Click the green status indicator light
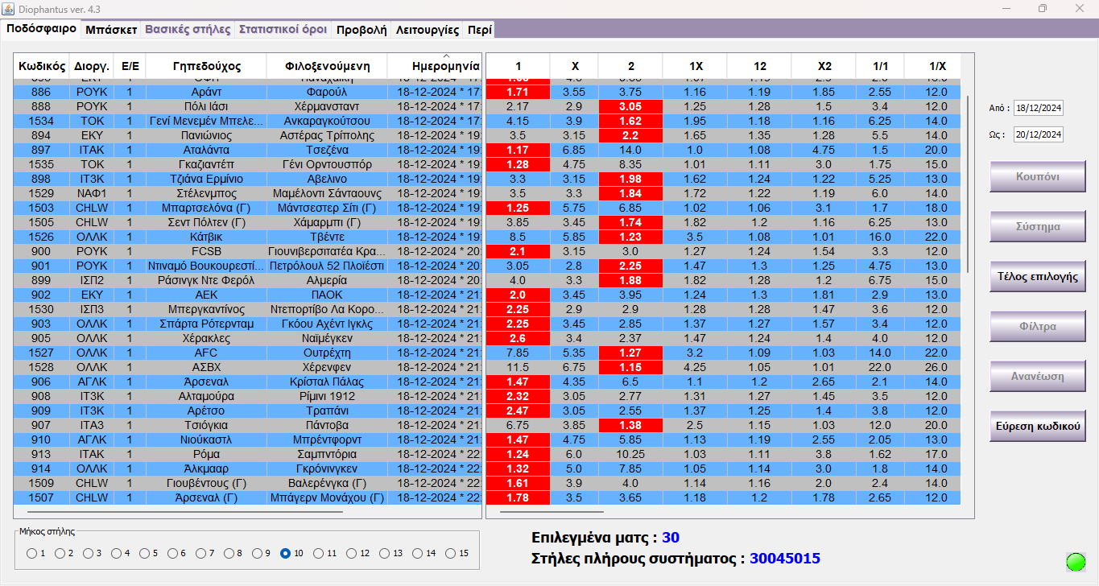Viewport: 1099px width, 586px height. [1076, 562]
